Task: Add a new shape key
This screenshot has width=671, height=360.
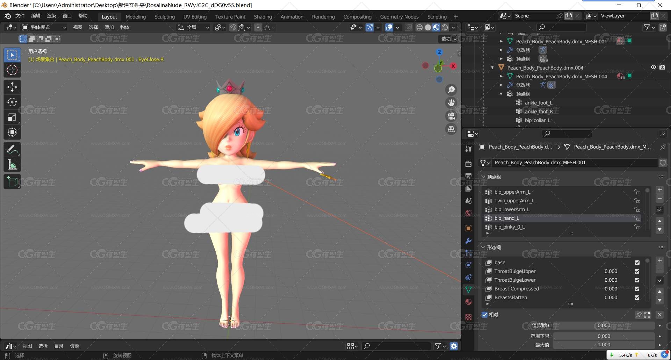Action: pos(659,260)
